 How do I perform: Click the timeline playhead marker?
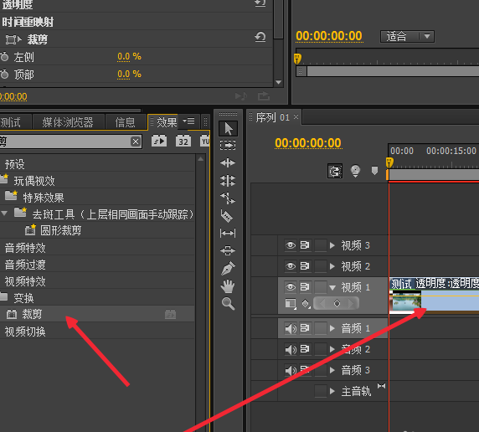389,162
